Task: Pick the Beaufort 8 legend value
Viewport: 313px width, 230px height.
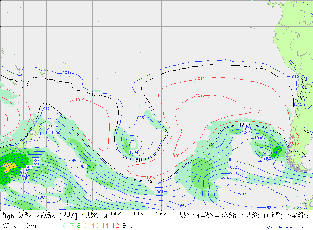Action: 79,226
